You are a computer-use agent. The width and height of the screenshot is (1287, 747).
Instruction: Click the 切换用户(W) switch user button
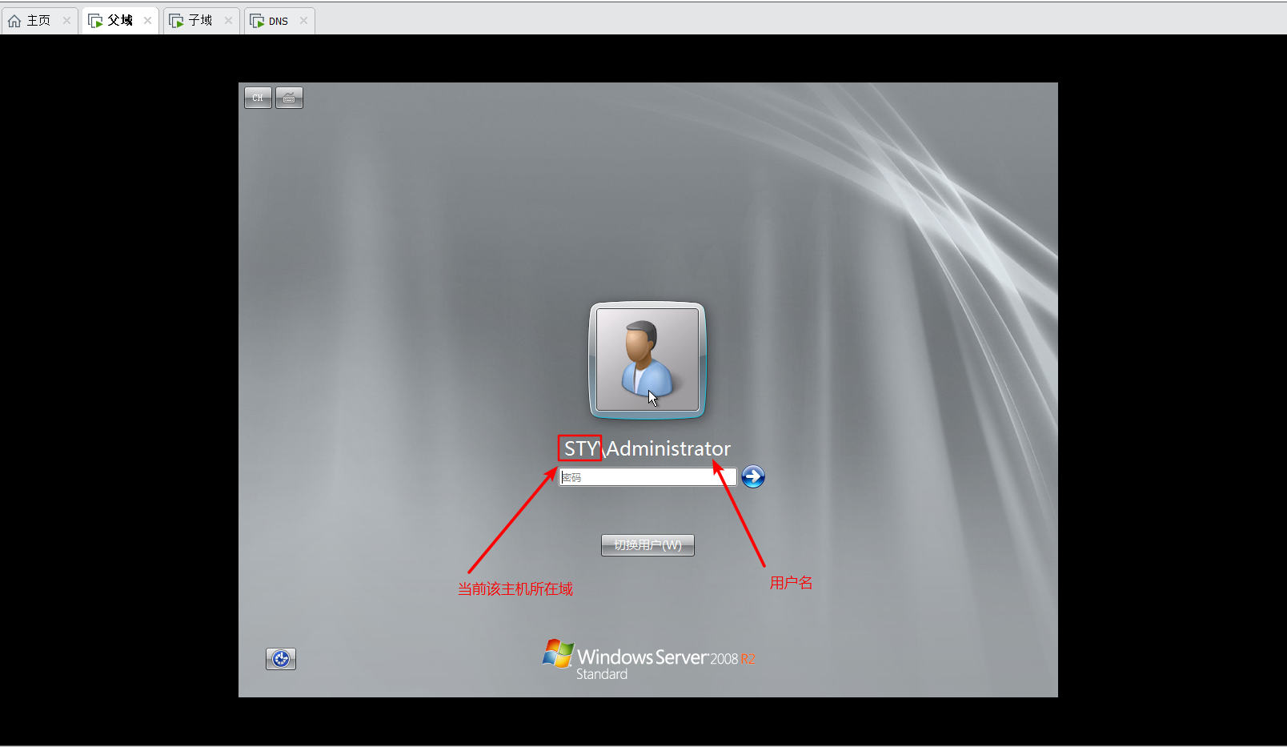tap(648, 545)
